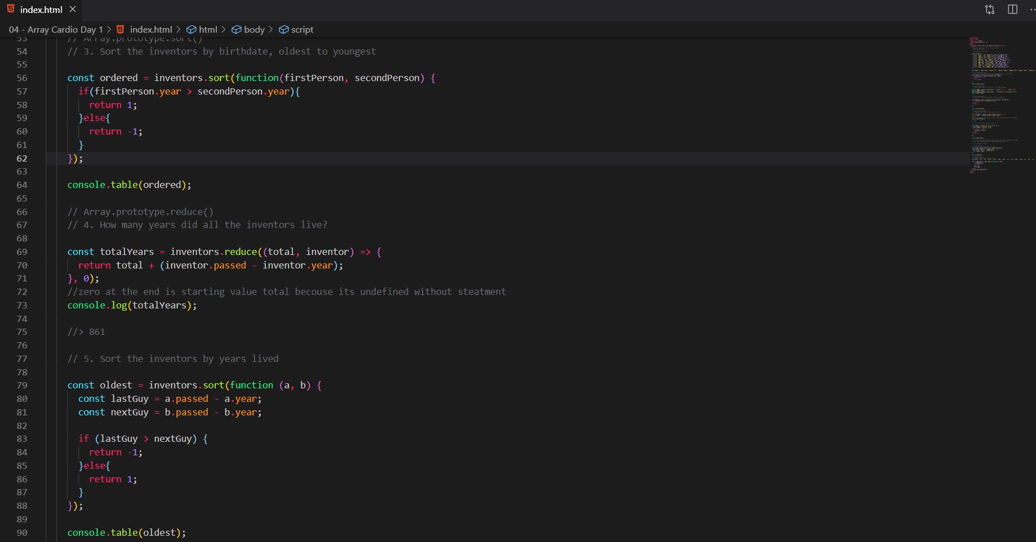Click 'totalYears' in line 69 declaration
The image size is (1036, 542).
127,252
